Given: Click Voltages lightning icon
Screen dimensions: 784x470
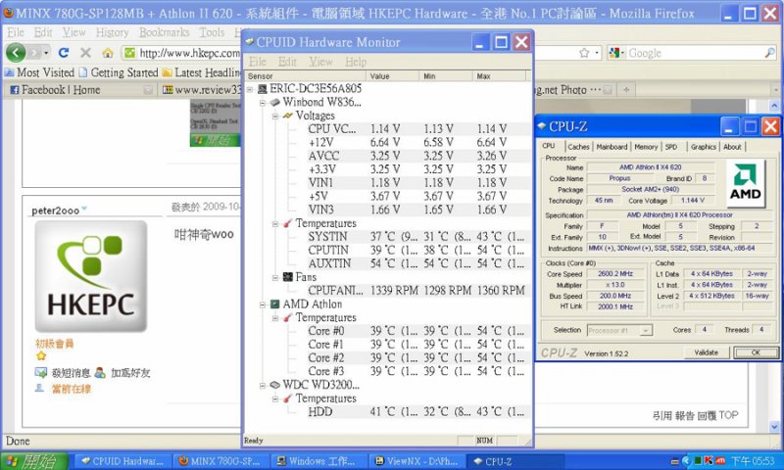Looking at the screenshot, I should click(287, 116).
